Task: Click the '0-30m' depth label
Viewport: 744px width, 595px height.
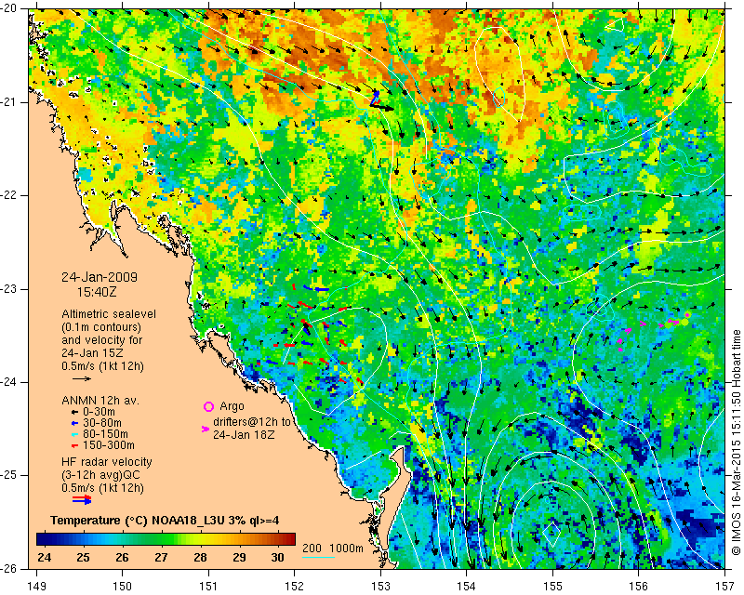Action: (99, 412)
